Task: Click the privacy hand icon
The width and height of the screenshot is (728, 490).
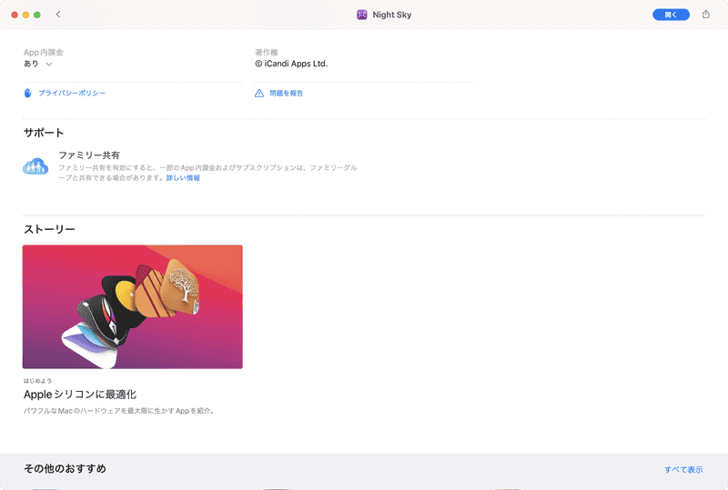Action: (x=28, y=94)
